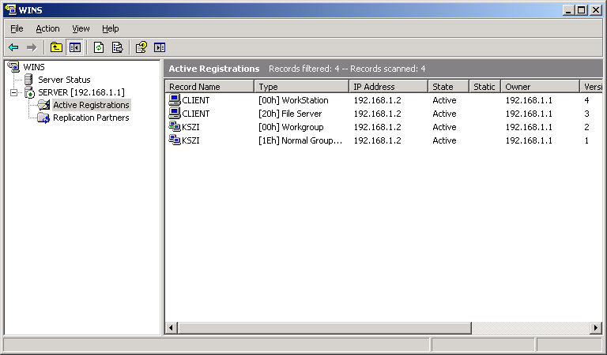
Task: Click the CLIENT WorkStation row's computer icon
Action: [x=175, y=99]
